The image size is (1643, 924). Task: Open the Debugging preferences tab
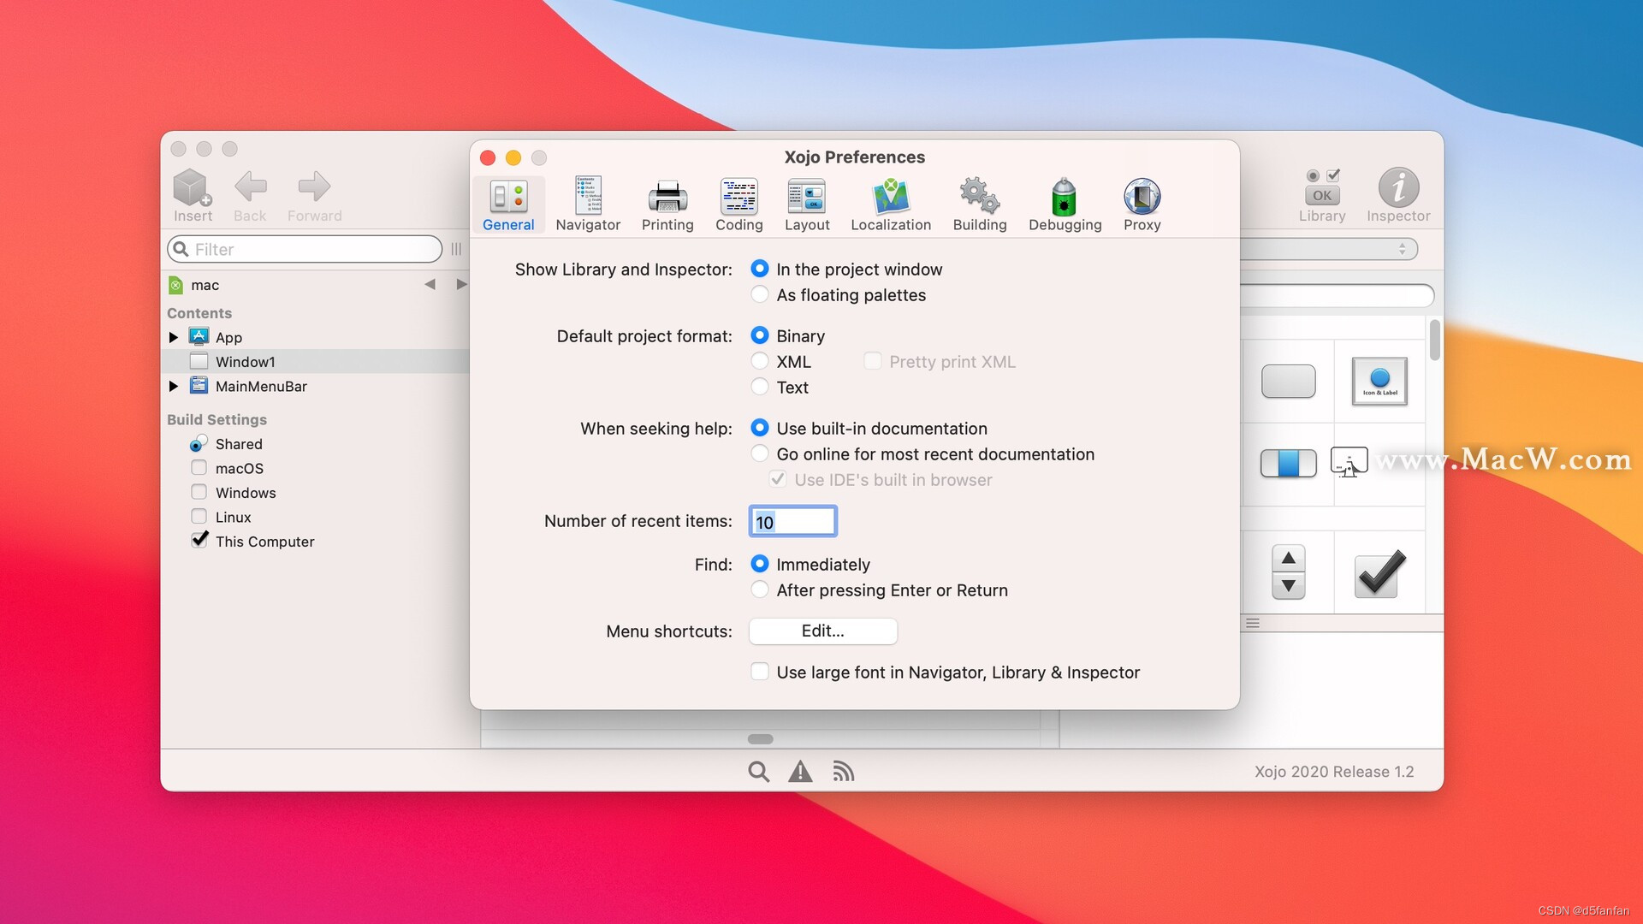[1065, 205]
